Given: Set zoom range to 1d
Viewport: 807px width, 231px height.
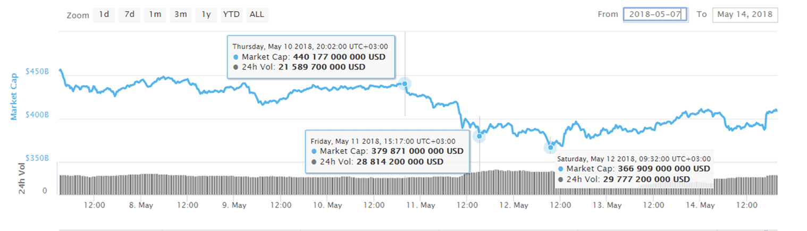Looking at the screenshot, I should [x=104, y=15].
